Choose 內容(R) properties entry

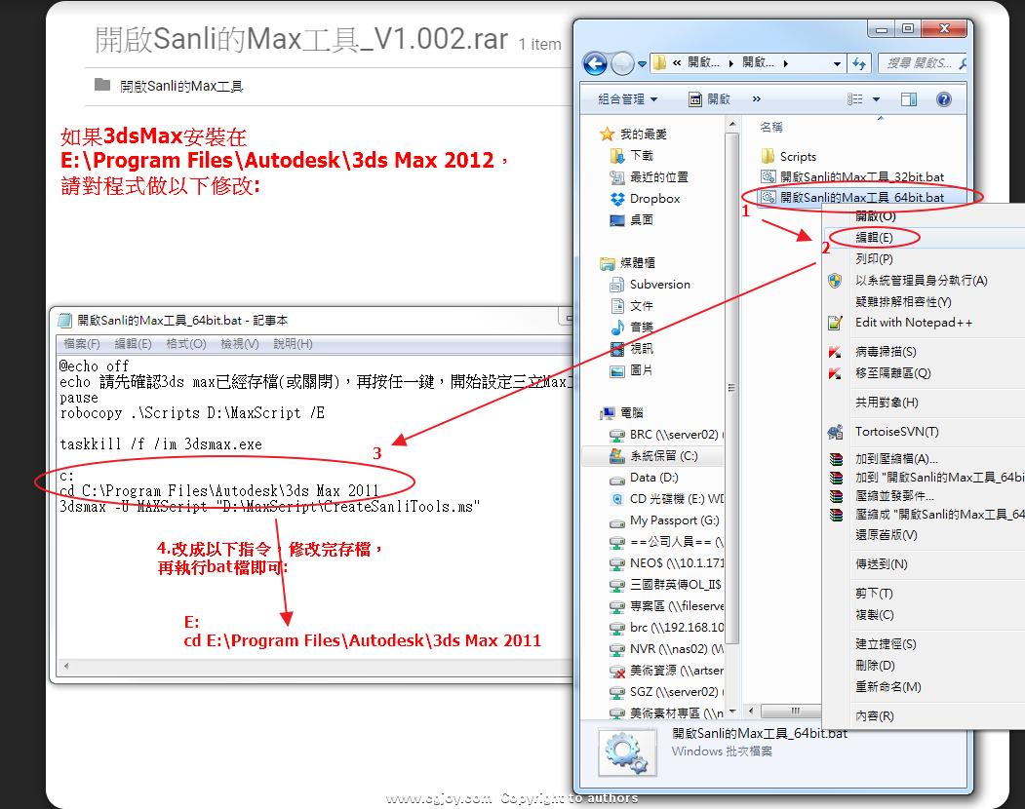[875, 716]
